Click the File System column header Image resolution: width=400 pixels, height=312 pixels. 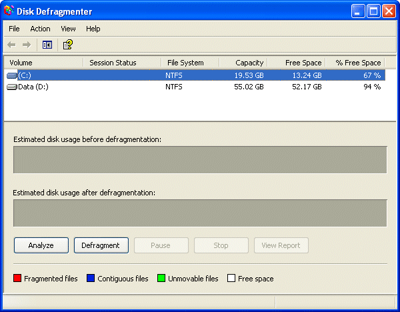coord(190,63)
